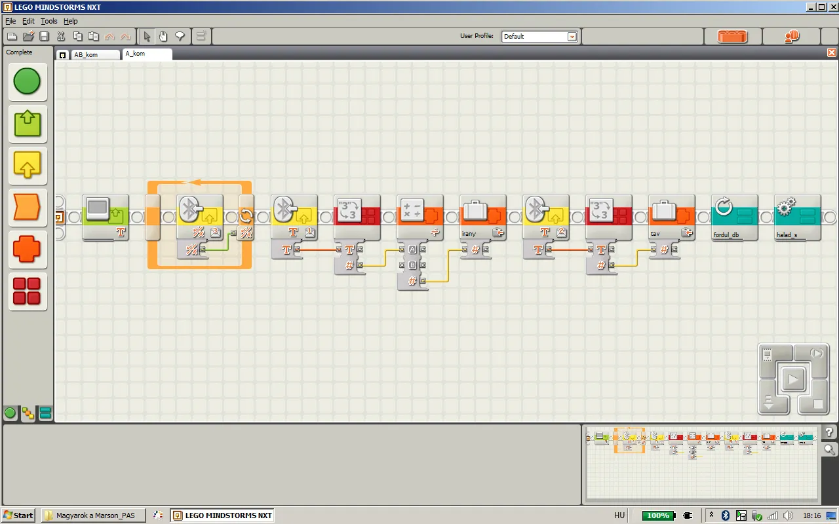Select the Pan hand tool
This screenshot has height=524, width=839.
163,37
